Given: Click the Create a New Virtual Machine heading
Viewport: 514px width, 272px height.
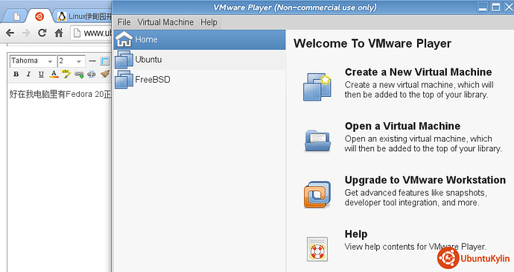Looking at the screenshot, I should [x=419, y=72].
